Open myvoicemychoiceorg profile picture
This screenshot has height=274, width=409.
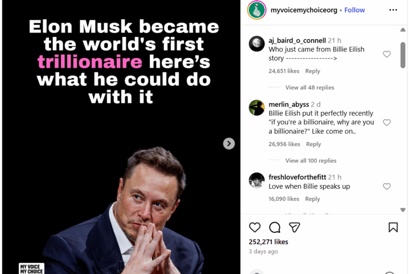(x=257, y=10)
